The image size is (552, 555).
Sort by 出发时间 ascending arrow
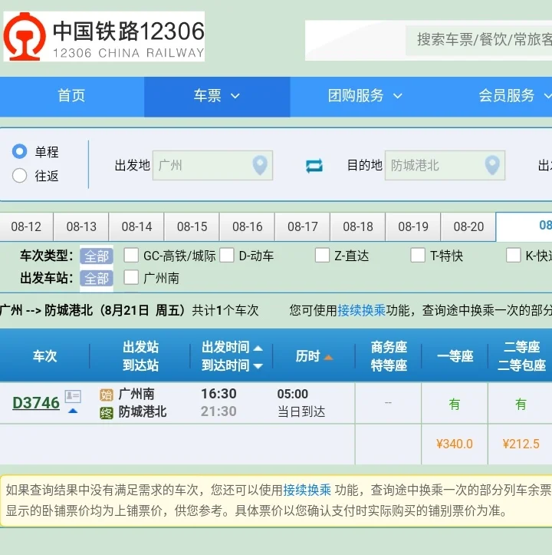258,349
